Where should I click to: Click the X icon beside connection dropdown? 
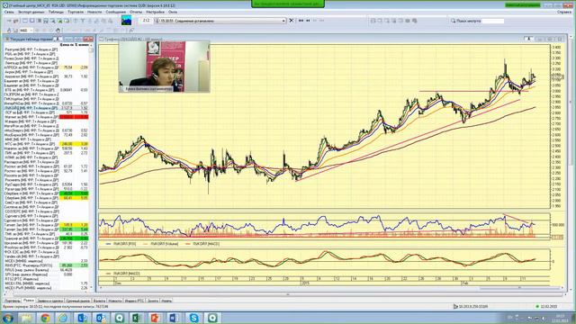click(x=292, y=21)
